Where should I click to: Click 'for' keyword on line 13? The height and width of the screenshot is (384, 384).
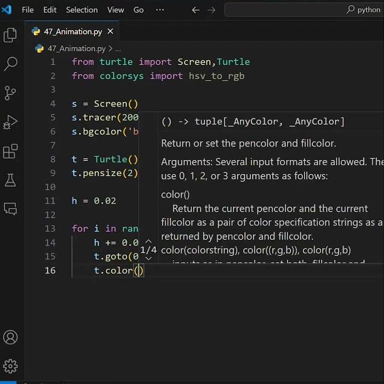(x=80, y=229)
